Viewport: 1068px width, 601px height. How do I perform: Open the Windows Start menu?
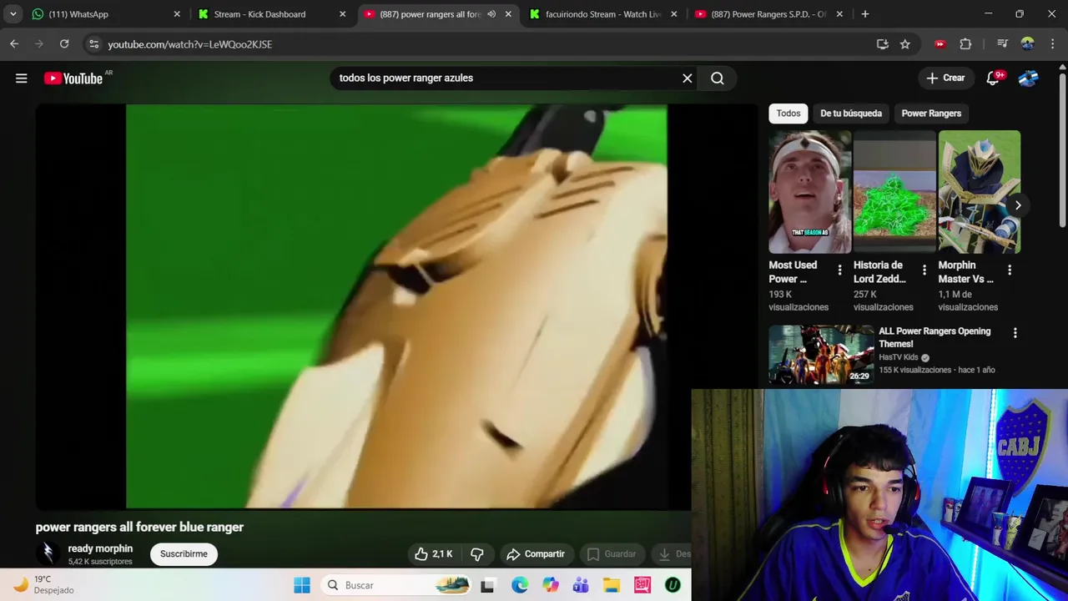[302, 585]
